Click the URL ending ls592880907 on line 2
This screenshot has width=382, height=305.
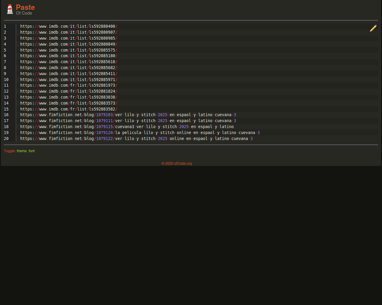click(x=69, y=32)
